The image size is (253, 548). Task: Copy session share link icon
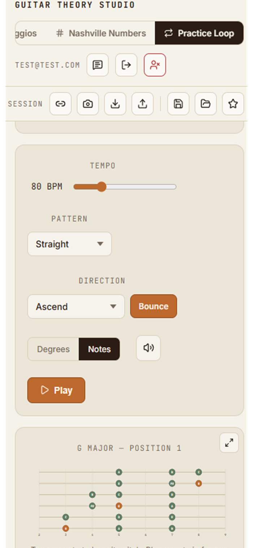[x=60, y=104]
